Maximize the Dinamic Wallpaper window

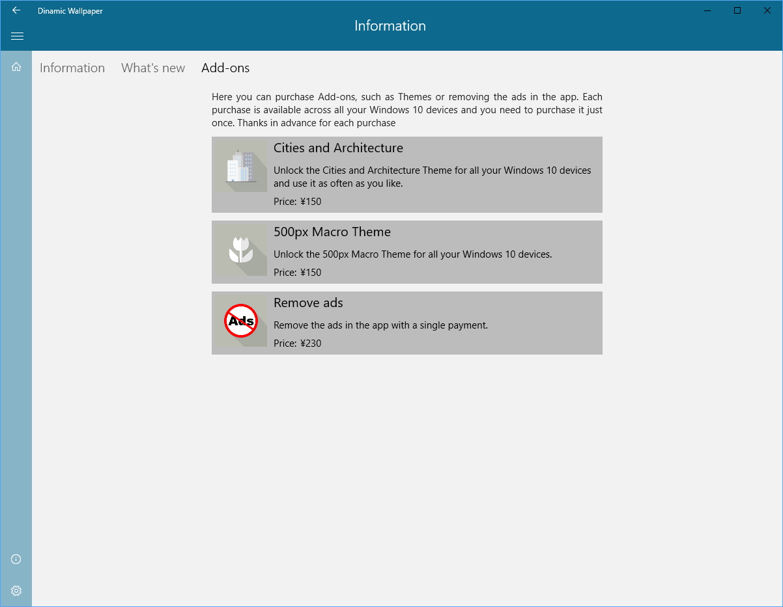(737, 10)
